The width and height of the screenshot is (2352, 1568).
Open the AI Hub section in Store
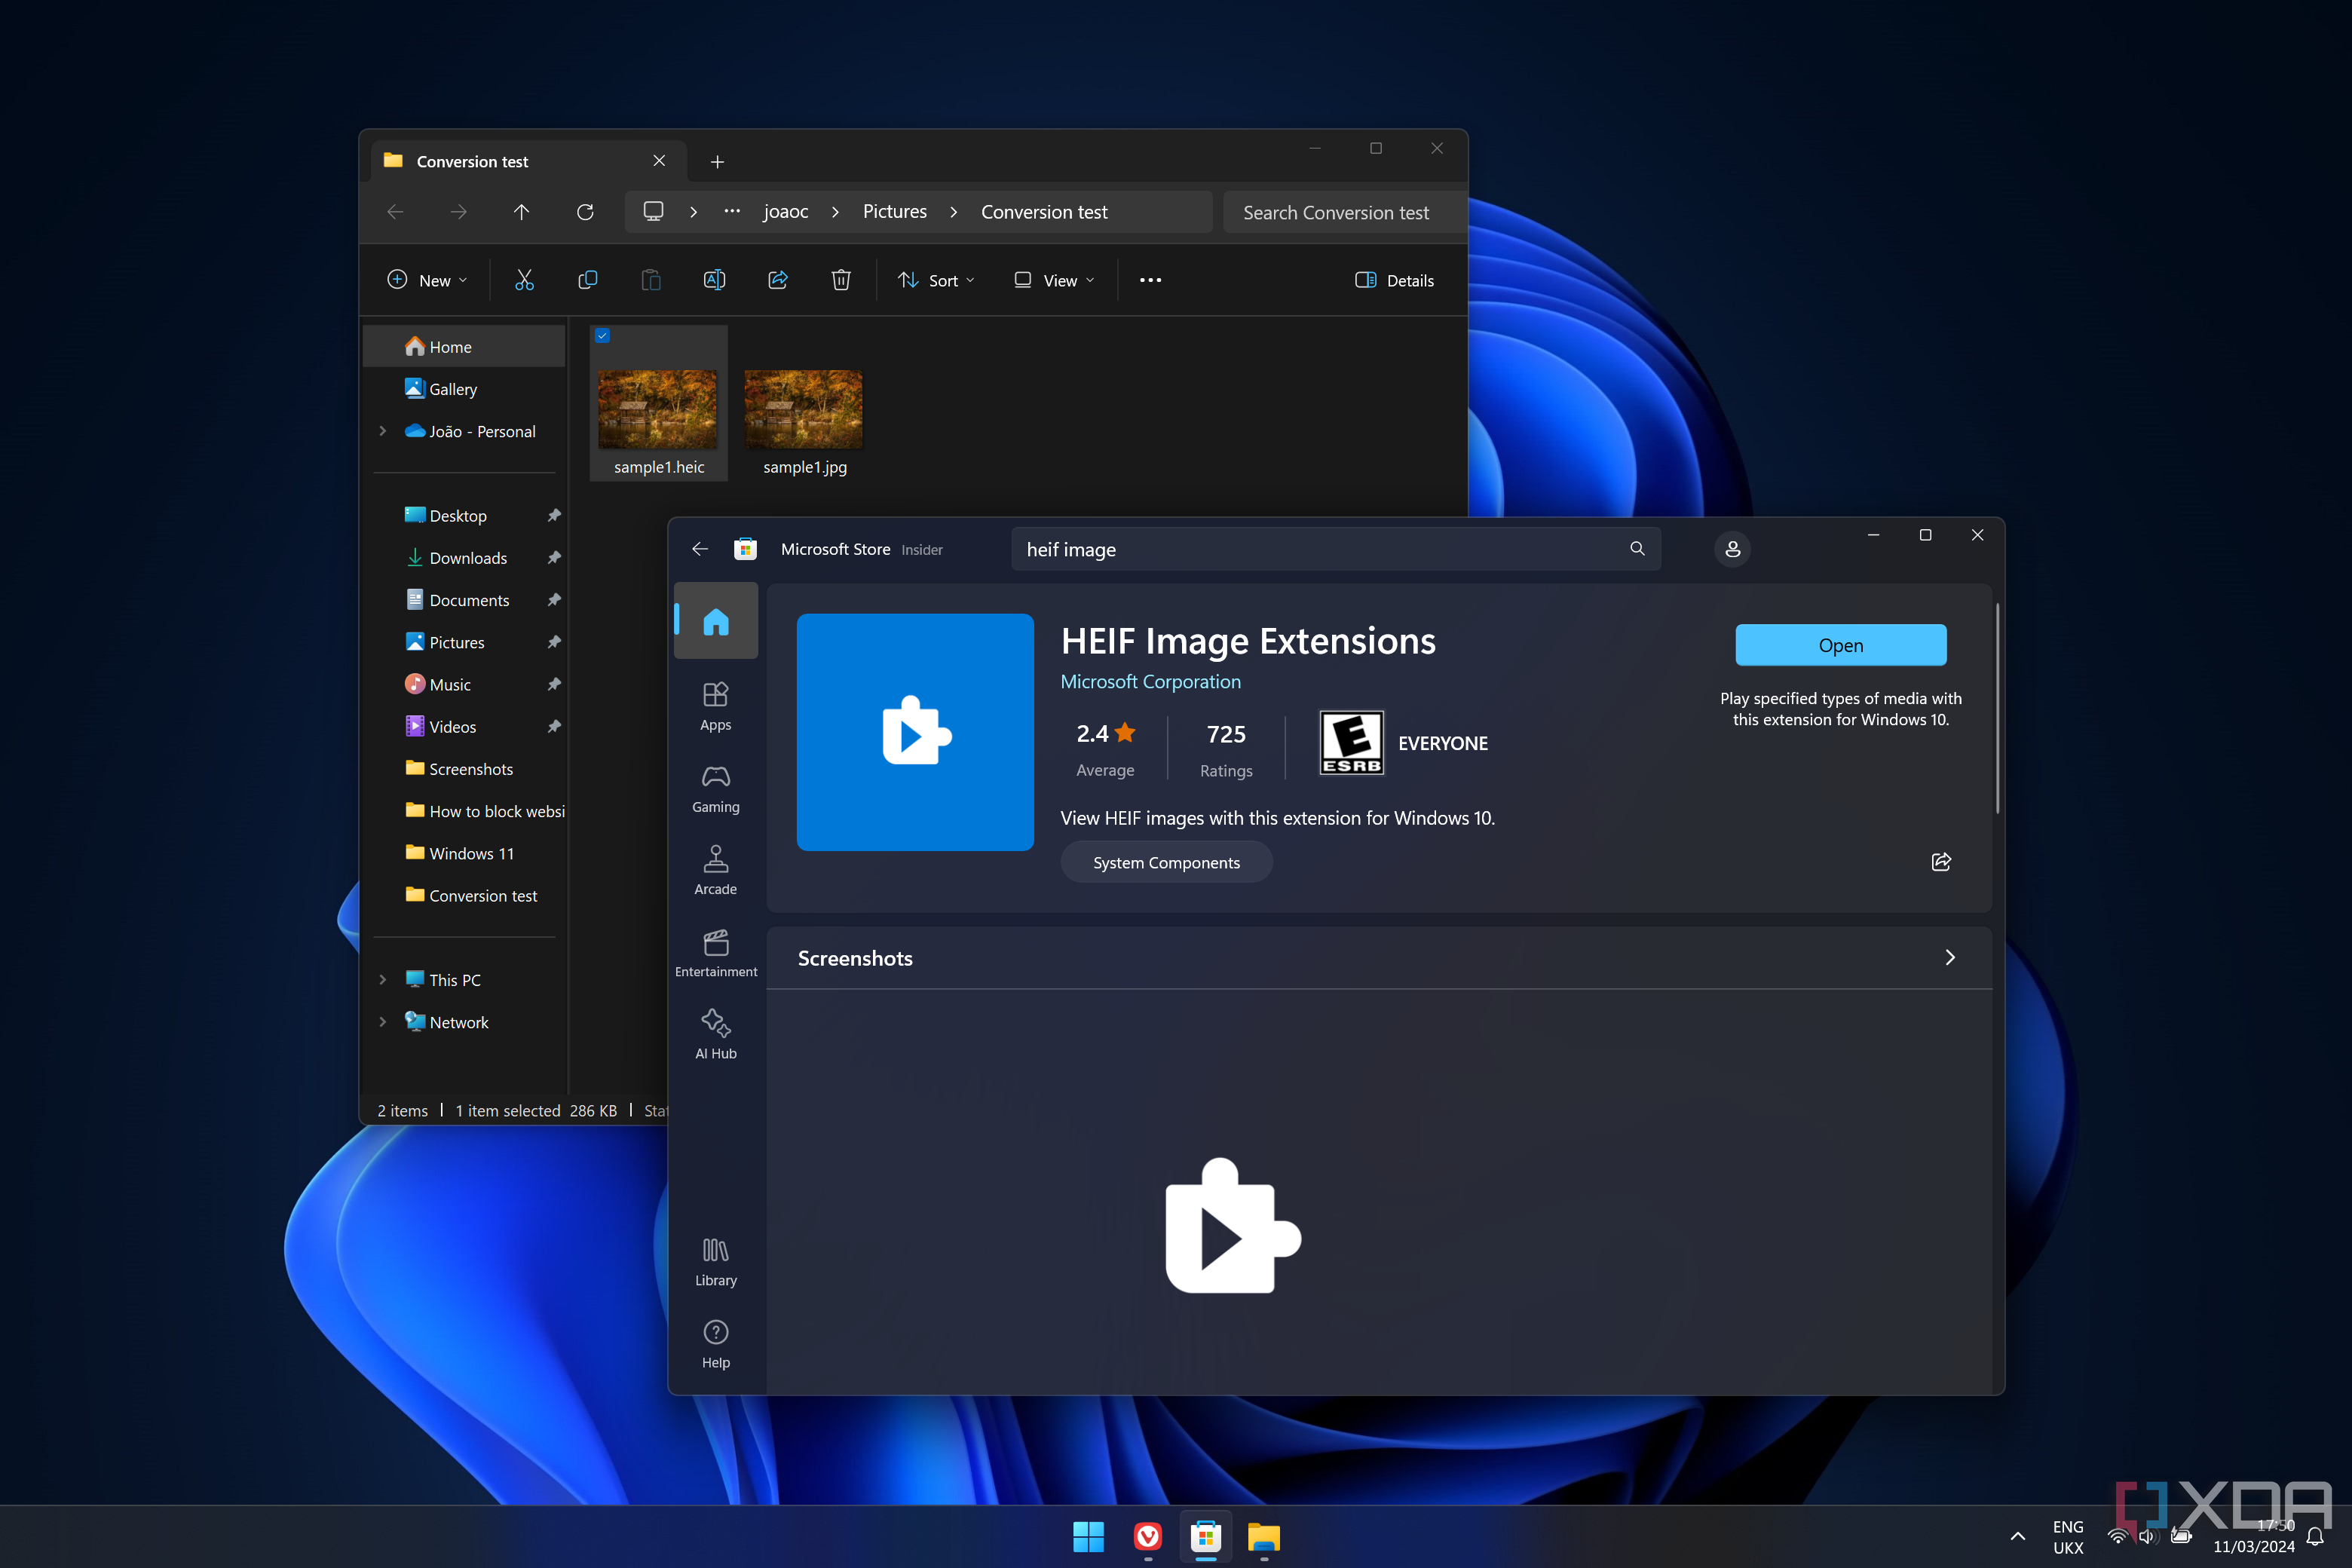[x=715, y=1034]
